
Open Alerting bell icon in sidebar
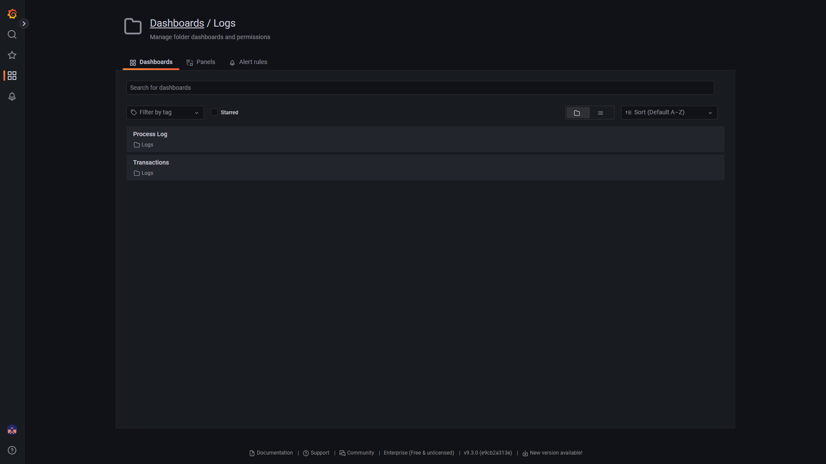(x=12, y=96)
